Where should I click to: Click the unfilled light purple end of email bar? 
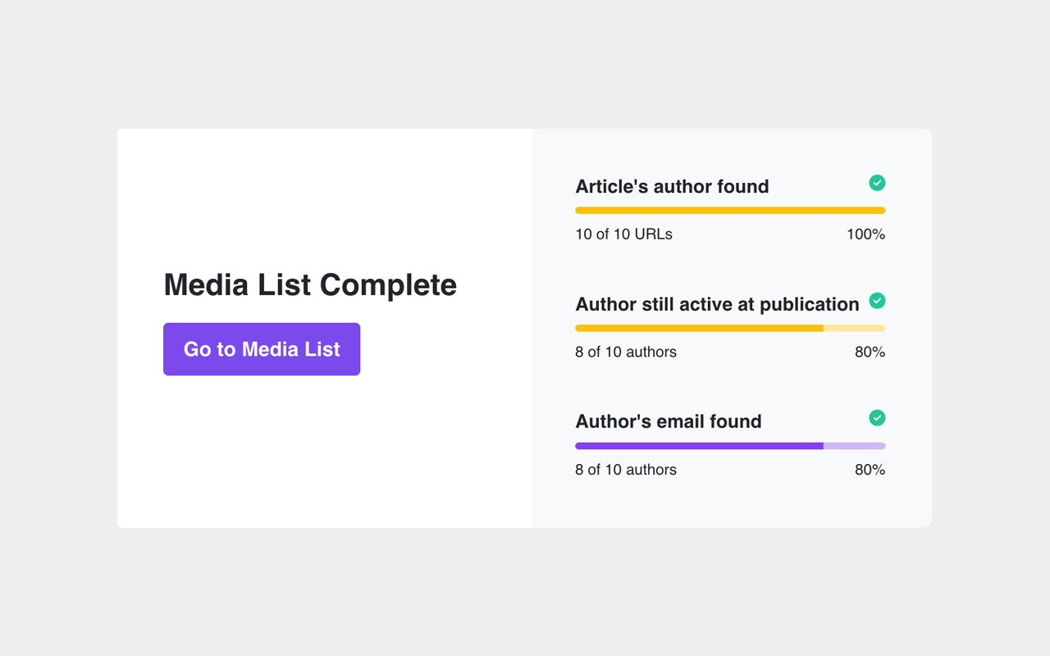(854, 446)
